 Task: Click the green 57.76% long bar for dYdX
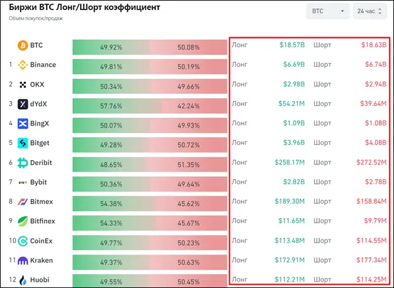(111, 104)
